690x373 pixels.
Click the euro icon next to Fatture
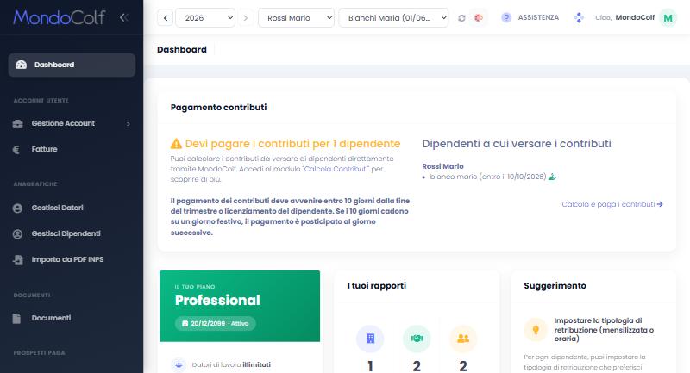click(x=16, y=150)
